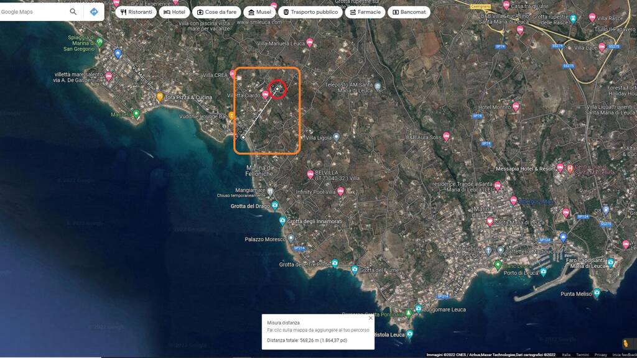637x358 pixels.
Task: Open directions with the blue arrow icon
Action: 94,12
